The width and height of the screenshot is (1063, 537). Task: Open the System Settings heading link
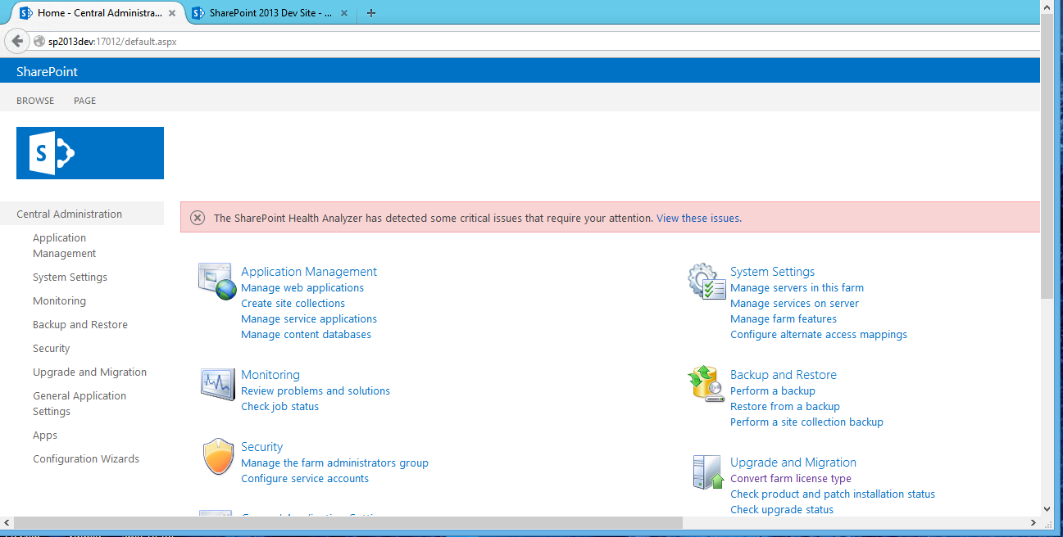772,272
